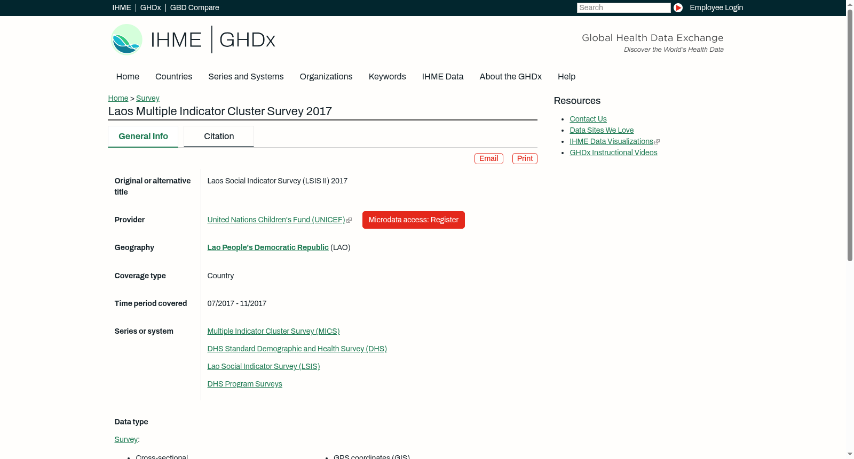Open the Series and Systems menu
Image resolution: width=854 pixels, height=459 pixels.
(x=246, y=77)
